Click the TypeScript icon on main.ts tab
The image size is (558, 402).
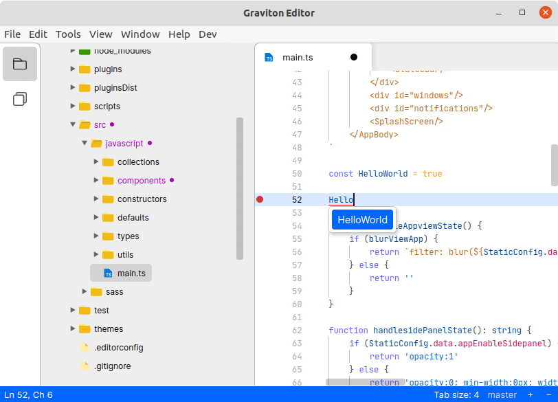269,58
